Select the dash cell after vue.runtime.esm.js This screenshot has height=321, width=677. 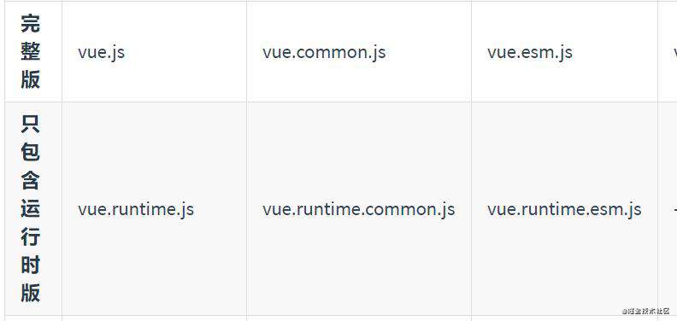coord(668,209)
